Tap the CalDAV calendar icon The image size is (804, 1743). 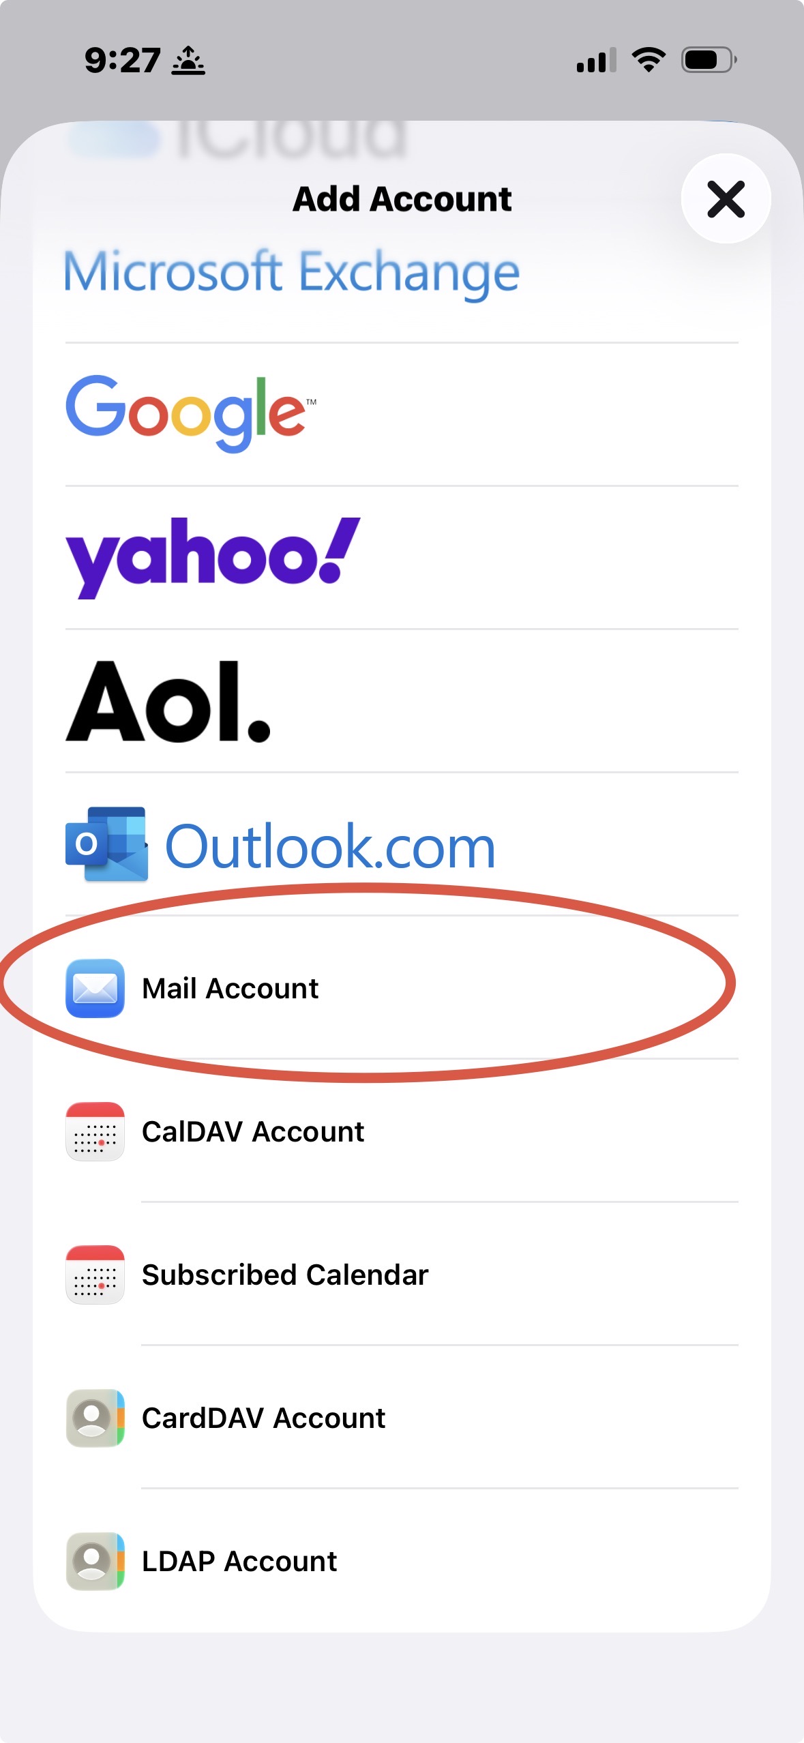pos(95,1131)
